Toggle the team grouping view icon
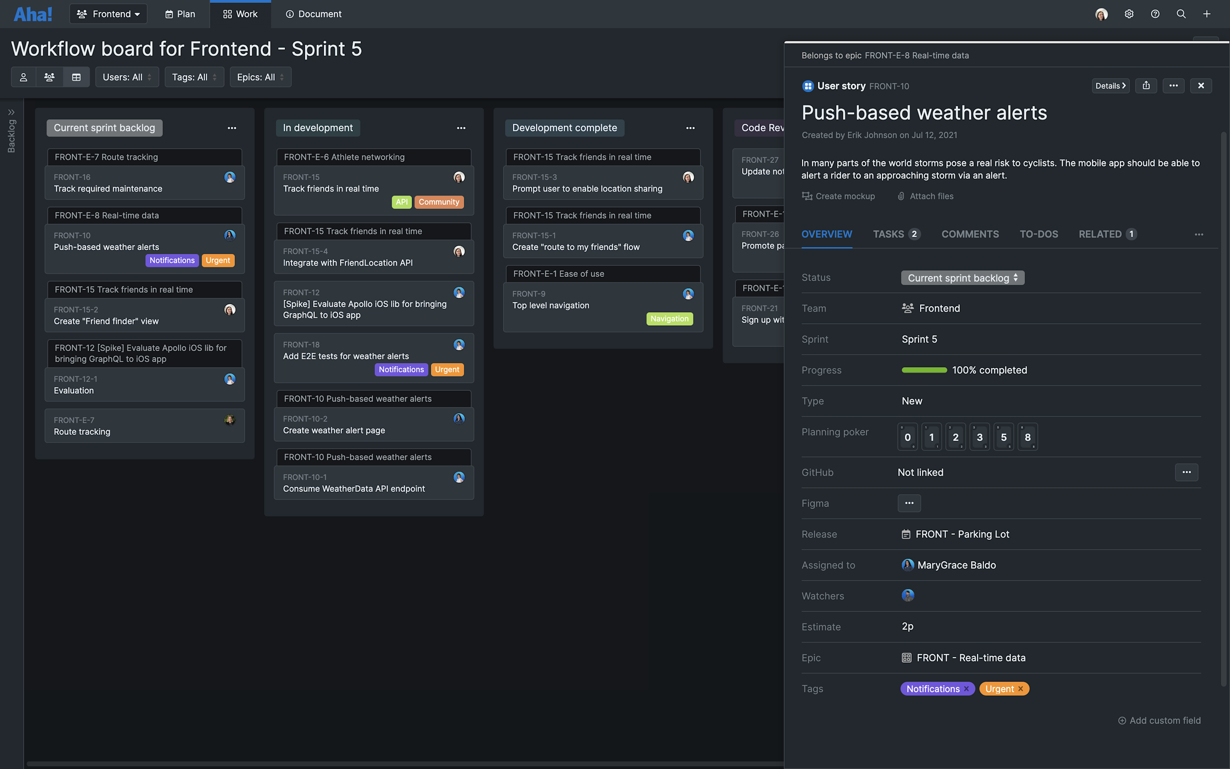Image resolution: width=1230 pixels, height=769 pixels. [49, 77]
